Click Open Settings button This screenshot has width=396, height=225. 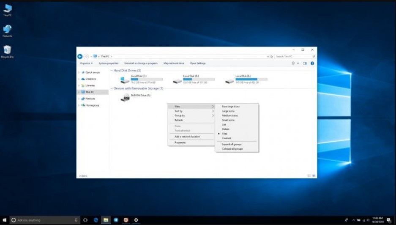tap(198, 63)
